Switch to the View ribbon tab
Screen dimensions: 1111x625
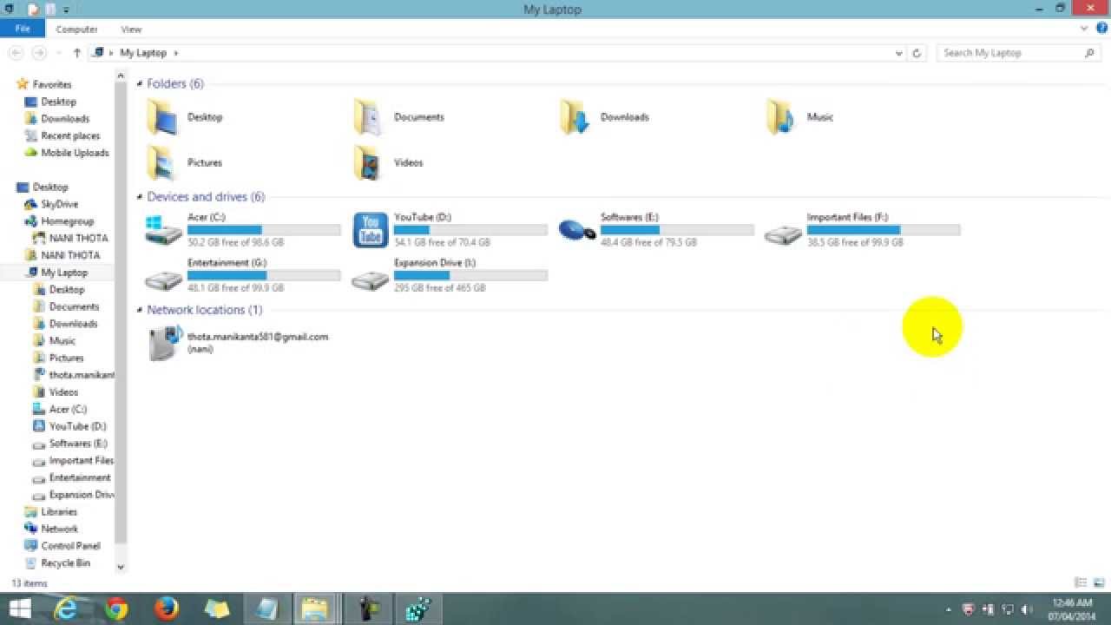pos(130,29)
